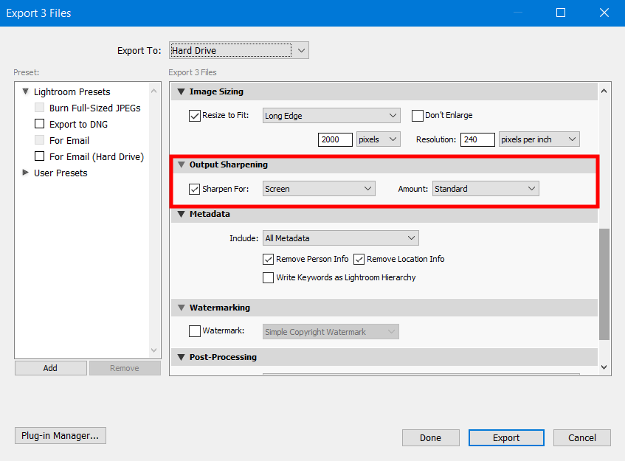Check the For Email (Hard Drive) preset
Viewport: 625px width, 461px height.
[40, 156]
